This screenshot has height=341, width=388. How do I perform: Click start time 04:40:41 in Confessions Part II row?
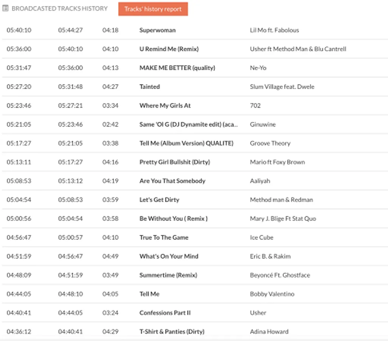pyautogui.click(x=19, y=313)
